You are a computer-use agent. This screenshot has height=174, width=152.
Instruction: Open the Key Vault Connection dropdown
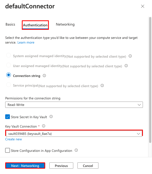[74, 134]
